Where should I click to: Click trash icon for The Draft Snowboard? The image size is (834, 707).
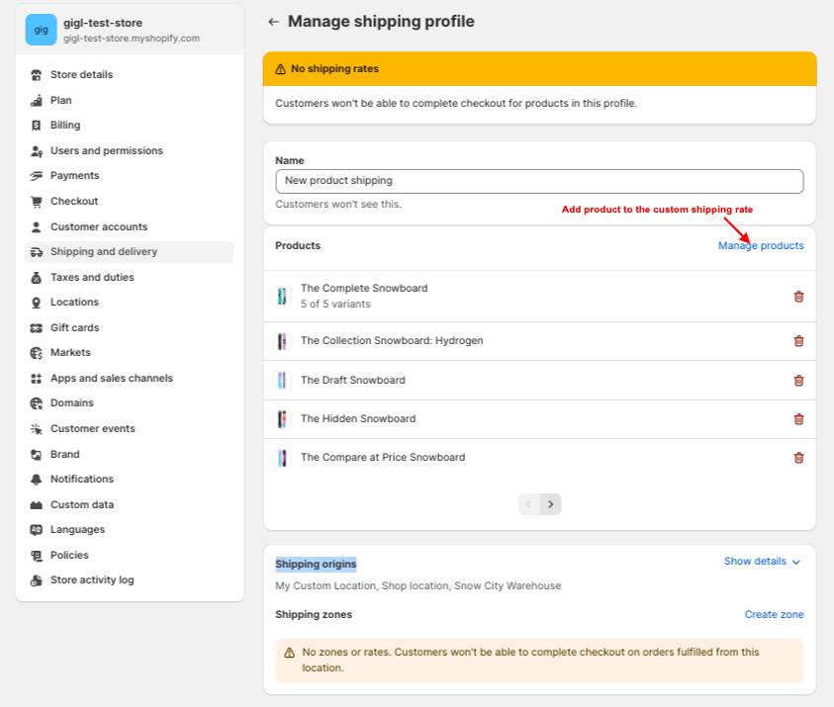798,380
